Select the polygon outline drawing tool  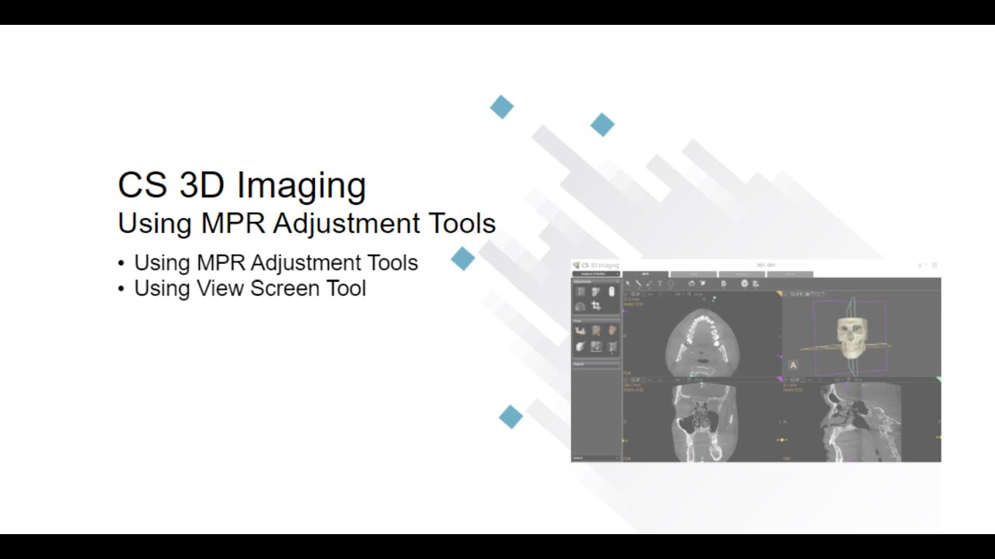tap(670, 283)
